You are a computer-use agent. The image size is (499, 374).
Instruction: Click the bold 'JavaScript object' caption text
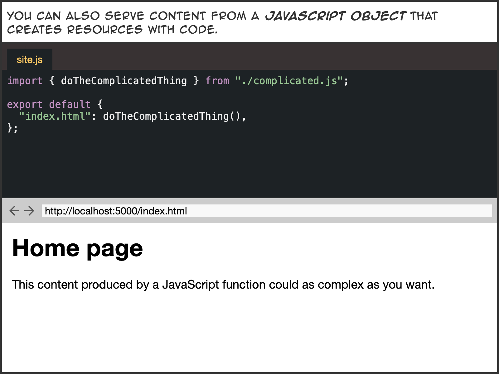335,16
